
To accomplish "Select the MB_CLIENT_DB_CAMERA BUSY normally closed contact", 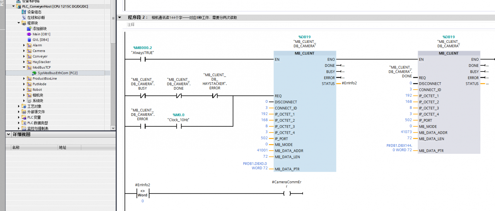I will [x=142, y=96].
